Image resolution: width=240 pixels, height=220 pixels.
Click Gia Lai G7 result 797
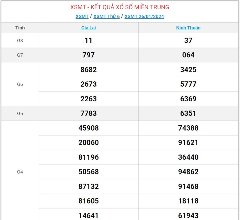[89, 55]
